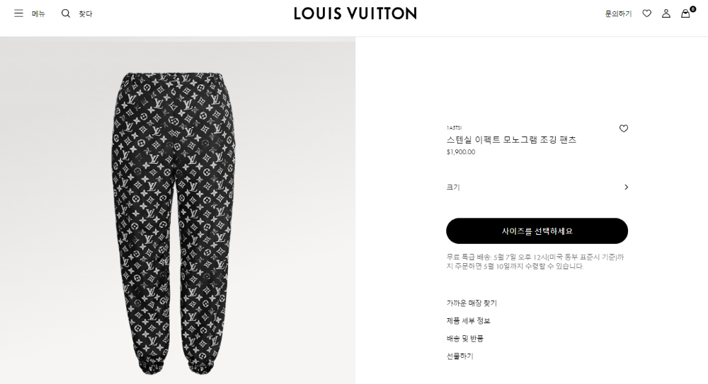
Task: Expand 제품 세부 정보 product details
Action: coord(468,321)
